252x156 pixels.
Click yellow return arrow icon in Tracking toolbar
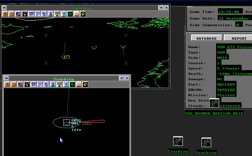85,84
